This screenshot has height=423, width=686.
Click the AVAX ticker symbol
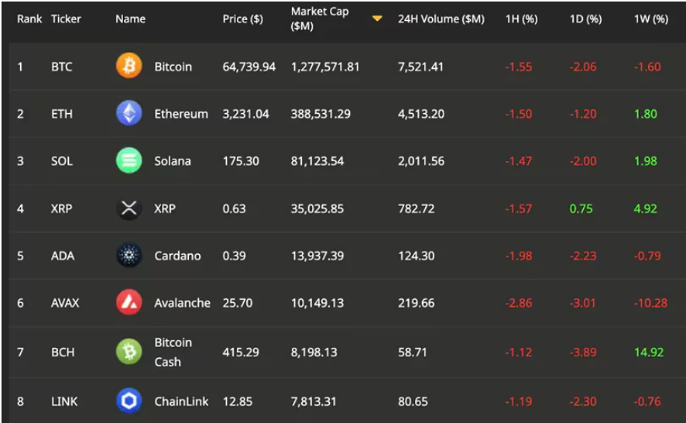65,303
